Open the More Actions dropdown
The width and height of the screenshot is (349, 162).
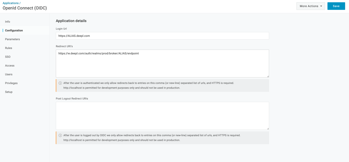[x=310, y=6]
